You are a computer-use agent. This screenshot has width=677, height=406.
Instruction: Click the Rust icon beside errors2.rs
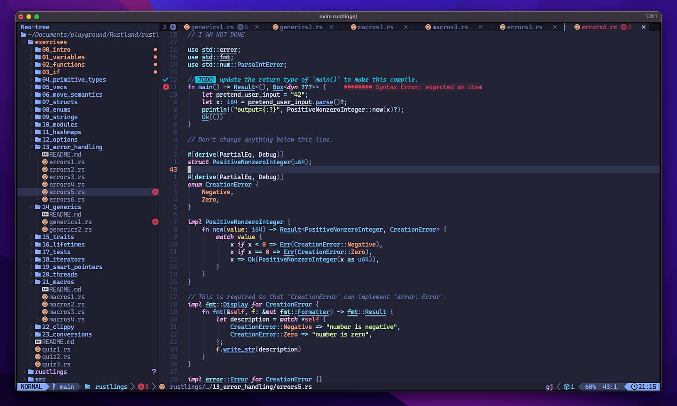click(x=45, y=169)
